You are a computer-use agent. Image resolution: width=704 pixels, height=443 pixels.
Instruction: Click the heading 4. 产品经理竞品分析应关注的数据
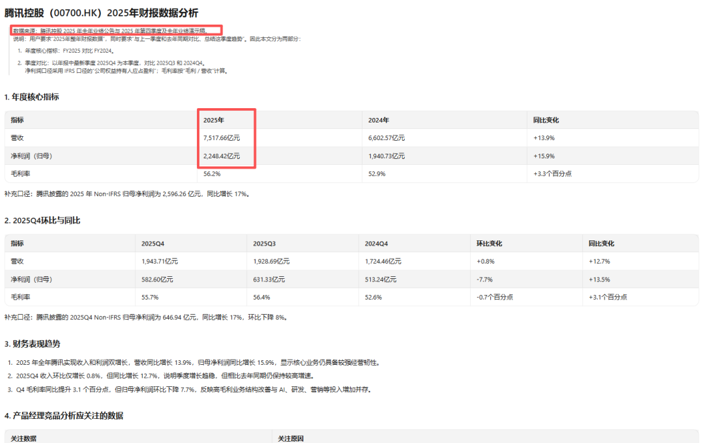coord(64,416)
